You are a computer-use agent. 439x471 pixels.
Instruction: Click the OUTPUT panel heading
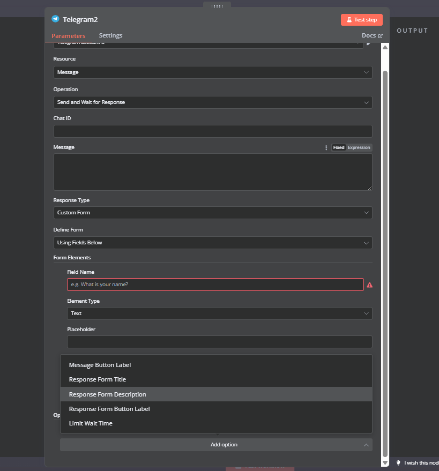[412, 31]
